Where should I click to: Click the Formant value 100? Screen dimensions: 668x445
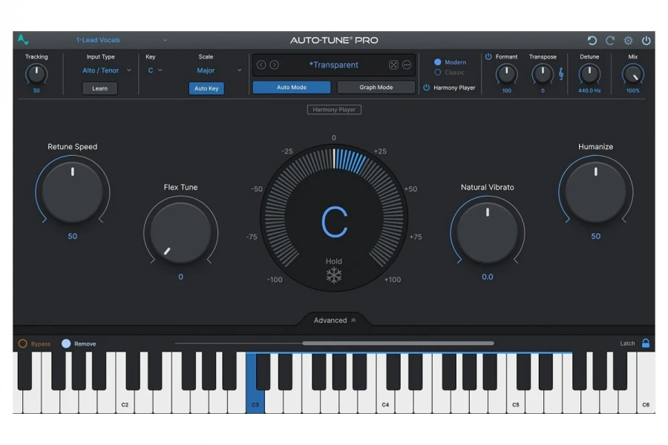tap(506, 90)
